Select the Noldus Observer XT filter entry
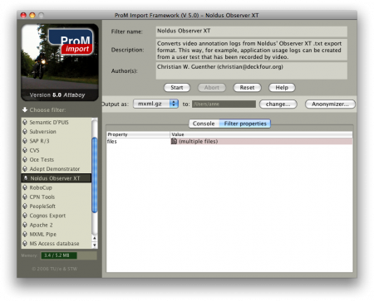This screenshot has width=374, height=301. [57, 178]
